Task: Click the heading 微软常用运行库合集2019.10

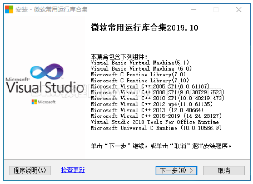Action: coord(144,28)
